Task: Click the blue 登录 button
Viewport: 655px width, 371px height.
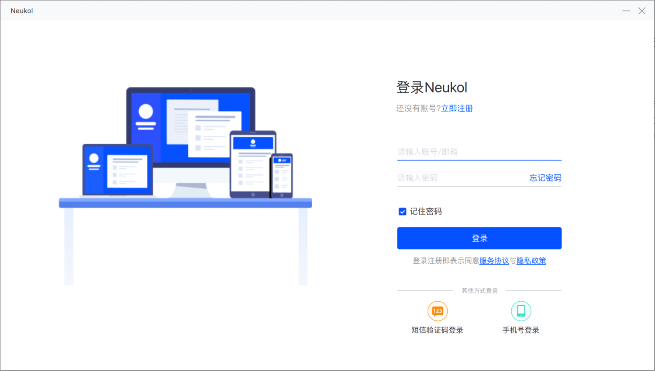Action: click(x=479, y=238)
